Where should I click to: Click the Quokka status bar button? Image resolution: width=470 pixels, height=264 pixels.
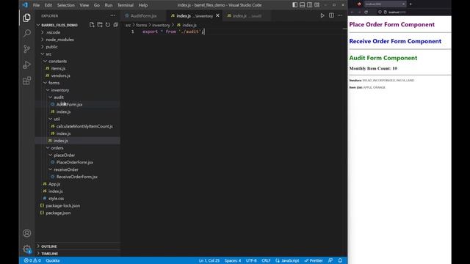[x=52, y=261]
